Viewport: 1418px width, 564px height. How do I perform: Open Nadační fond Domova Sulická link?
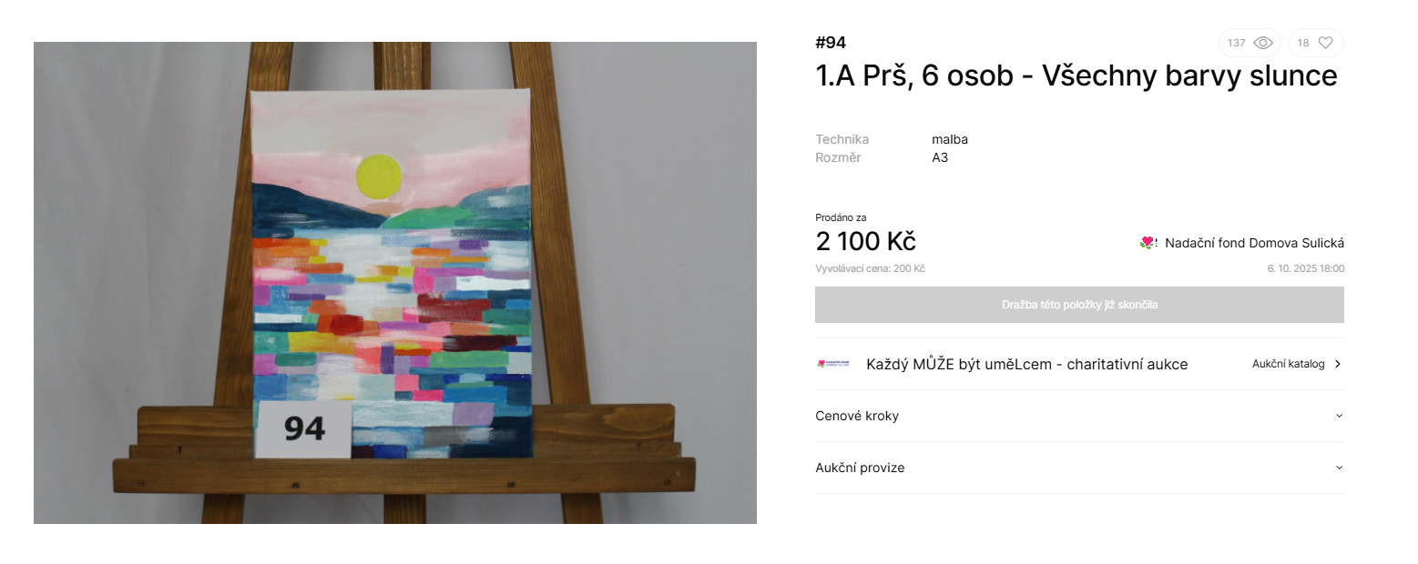tap(1254, 243)
